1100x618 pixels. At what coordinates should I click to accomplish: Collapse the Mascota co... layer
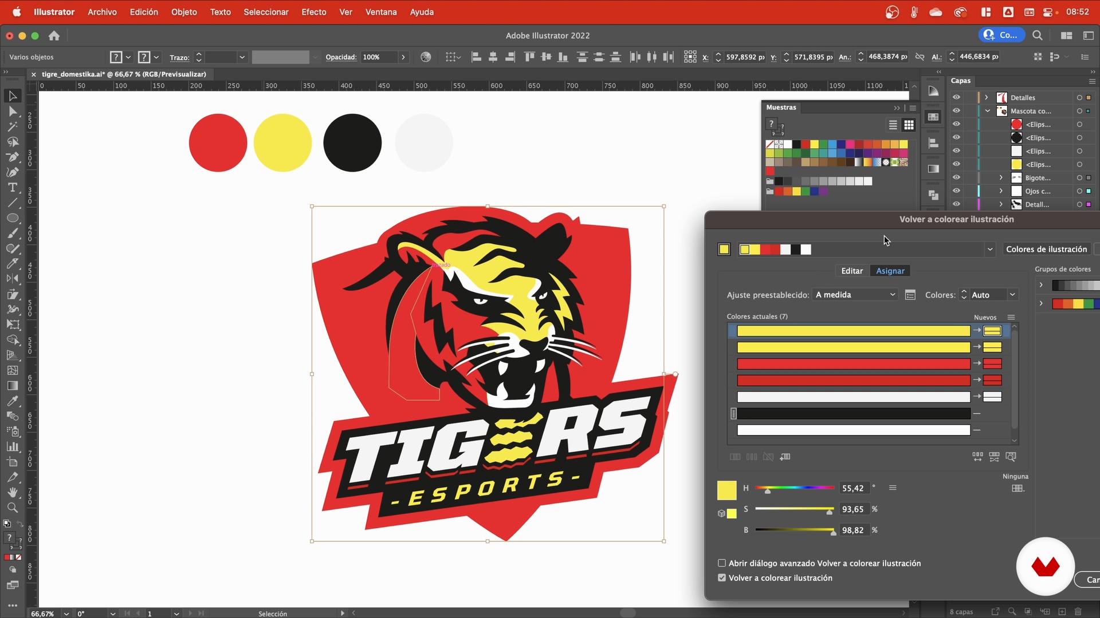tap(987, 111)
